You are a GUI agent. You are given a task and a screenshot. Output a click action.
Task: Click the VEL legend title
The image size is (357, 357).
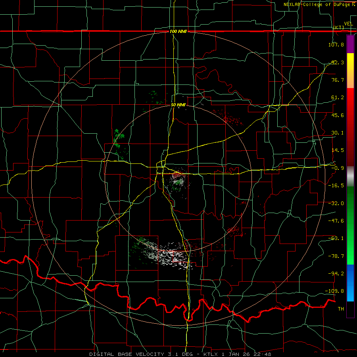[348, 24]
